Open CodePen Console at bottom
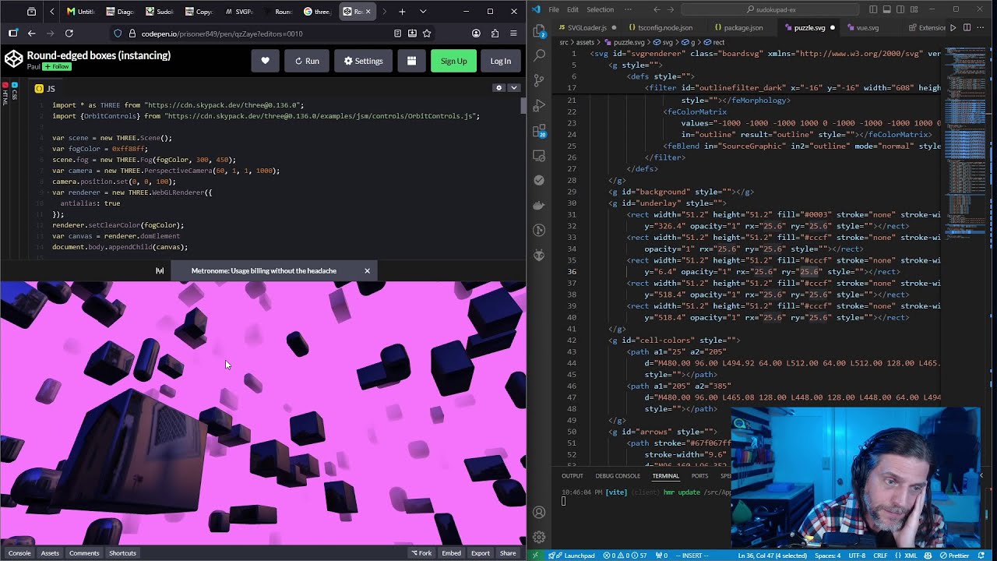The width and height of the screenshot is (997, 561). [19, 553]
